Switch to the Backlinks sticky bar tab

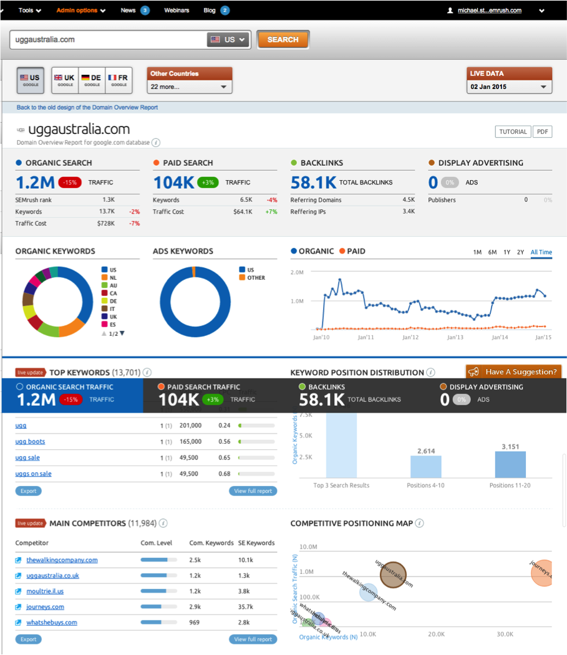click(x=355, y=395)
